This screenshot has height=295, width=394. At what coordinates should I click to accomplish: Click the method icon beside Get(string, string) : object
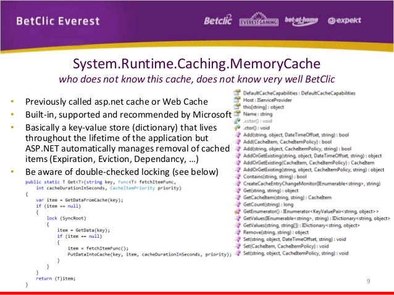pyautogui.click(x=238, y=190)
